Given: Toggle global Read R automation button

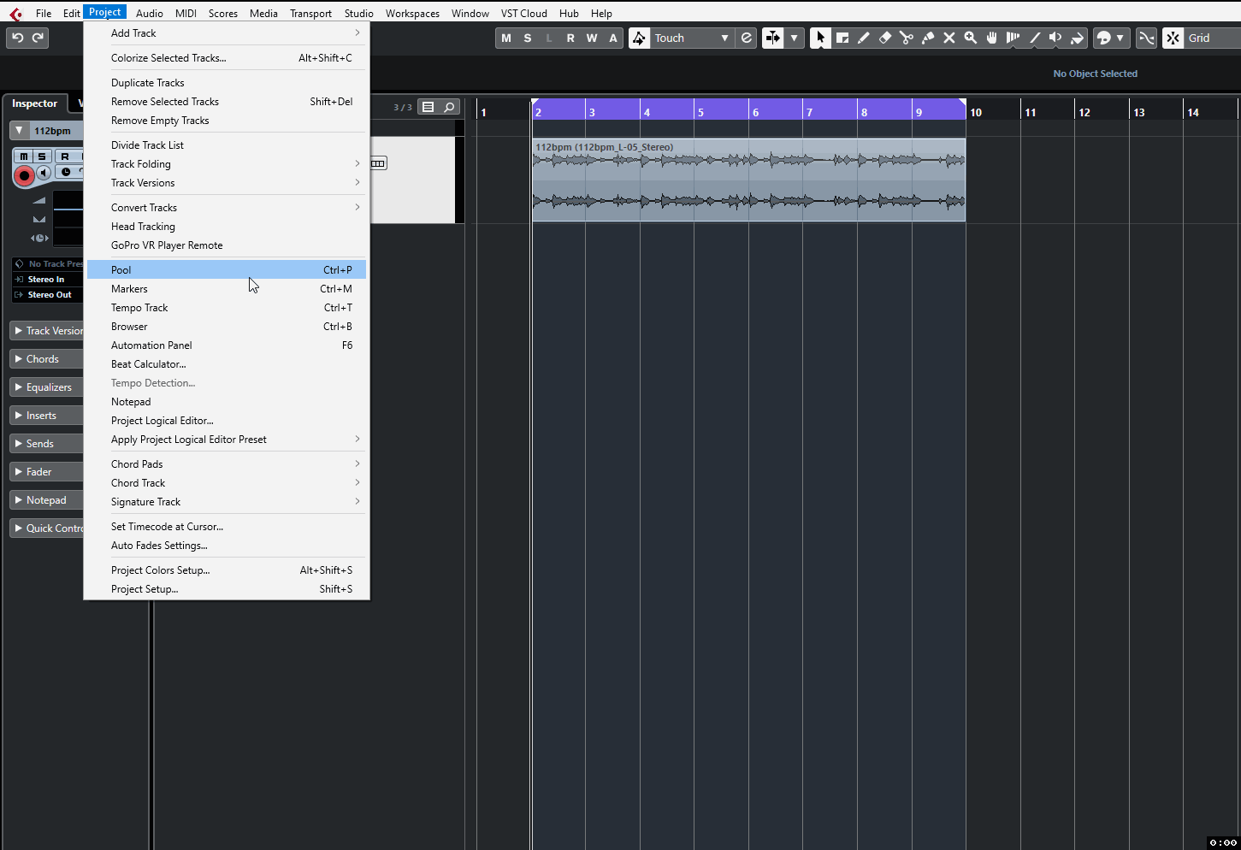Looking at the screenshot, I should [x=570, y=38].
